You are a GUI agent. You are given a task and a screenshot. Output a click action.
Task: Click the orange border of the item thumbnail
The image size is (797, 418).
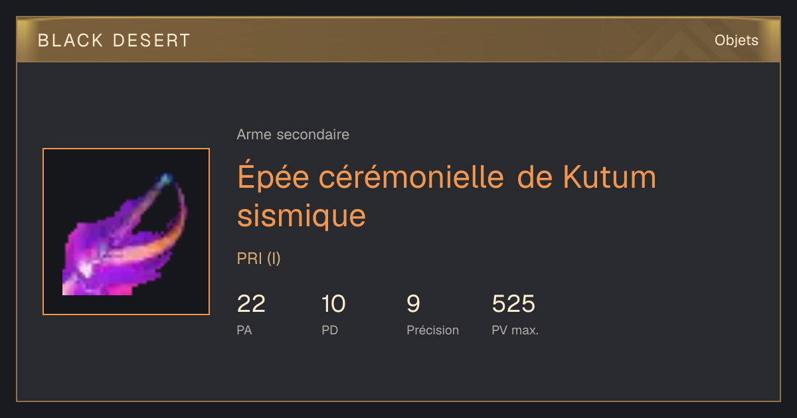click(126, 149)
